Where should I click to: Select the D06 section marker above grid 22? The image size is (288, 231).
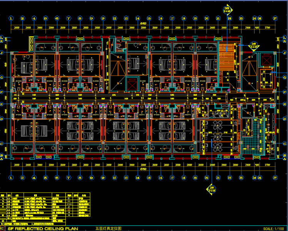point(228,10)
